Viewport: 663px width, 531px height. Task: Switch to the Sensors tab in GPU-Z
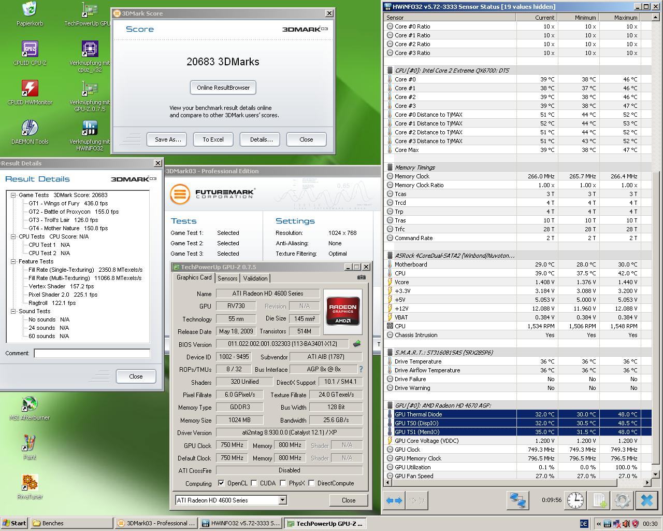227,278
